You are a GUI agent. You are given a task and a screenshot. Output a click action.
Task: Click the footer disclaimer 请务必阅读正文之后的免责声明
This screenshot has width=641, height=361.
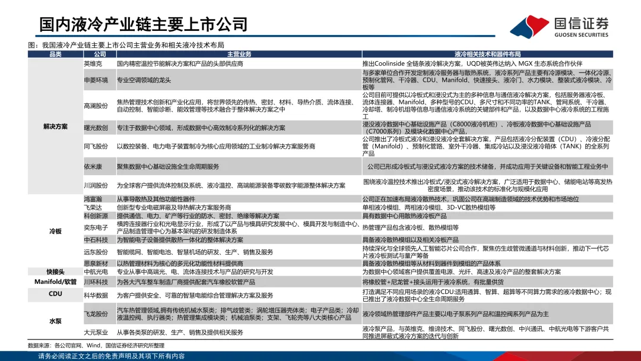click(112, 356)
